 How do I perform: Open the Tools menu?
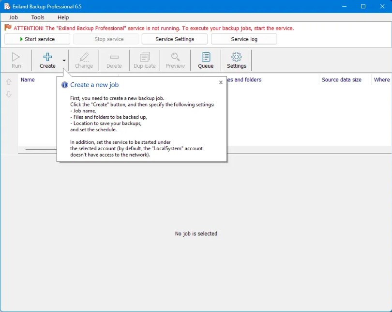tap(38, 17)
